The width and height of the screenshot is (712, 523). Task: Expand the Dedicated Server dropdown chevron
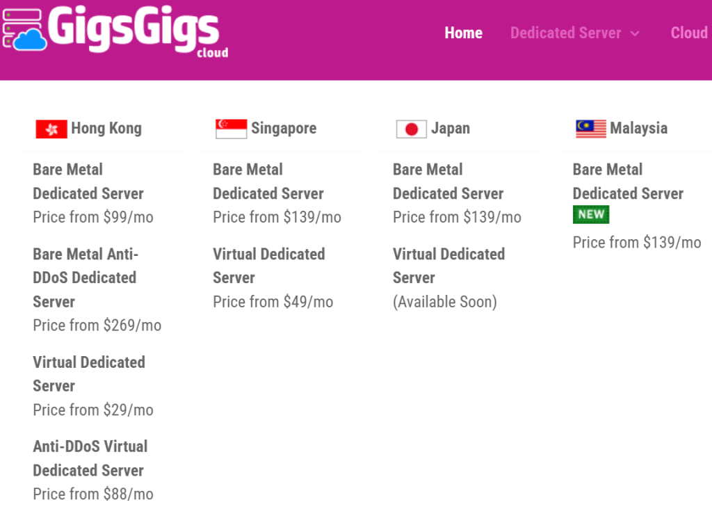[635, 33]
